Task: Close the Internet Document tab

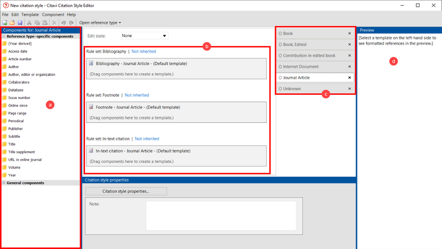Action: pos(350,67)
